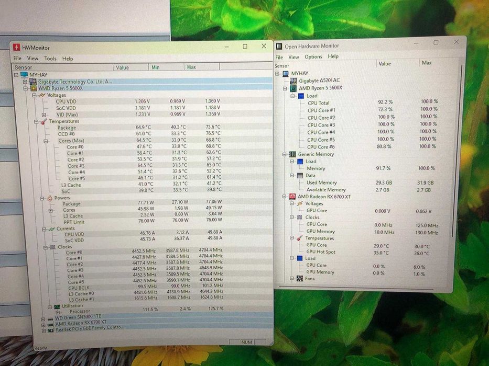Expand the Processor utilization row

pos(58,312)
